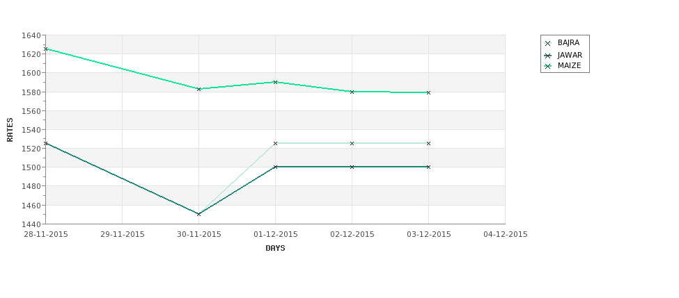Click the BAJRA legend label

click(568, 43)
